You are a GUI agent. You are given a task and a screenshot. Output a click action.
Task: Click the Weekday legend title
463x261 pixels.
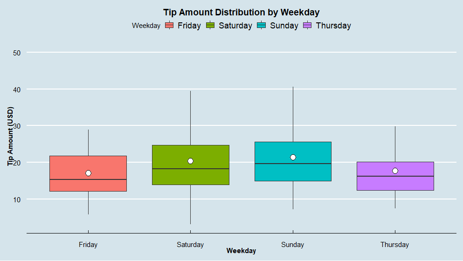[146, 26]
